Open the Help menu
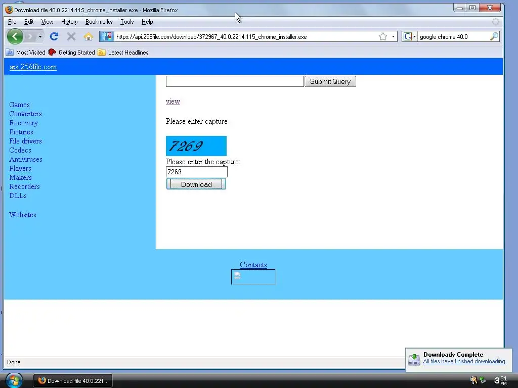 (x=147, y=22)
